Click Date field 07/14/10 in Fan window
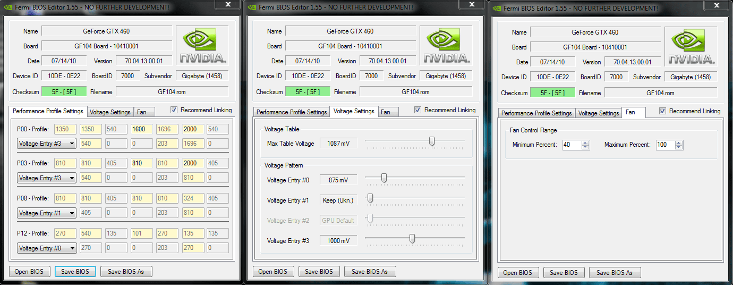The image size is (733, 285). click(553, 62)
